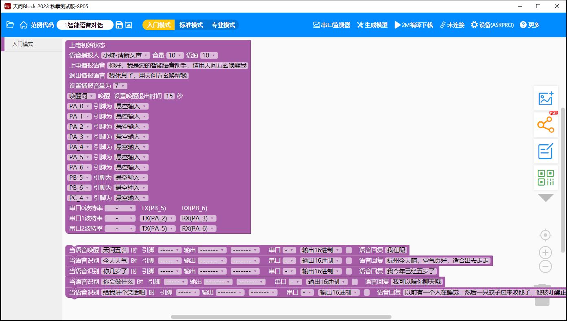Edit reply text 我在呢
Image resolution: width=567 pixels, height=321 pixels.
[396, 250]
